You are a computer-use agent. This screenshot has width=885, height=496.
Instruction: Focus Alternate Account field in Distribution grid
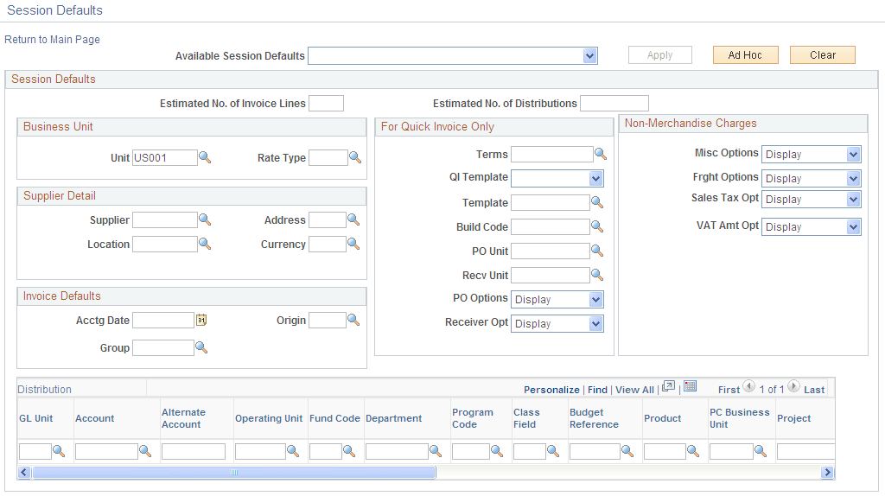coord(194,451)
